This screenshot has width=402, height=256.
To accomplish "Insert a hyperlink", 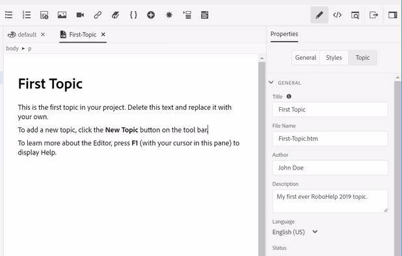I will 98,15.
